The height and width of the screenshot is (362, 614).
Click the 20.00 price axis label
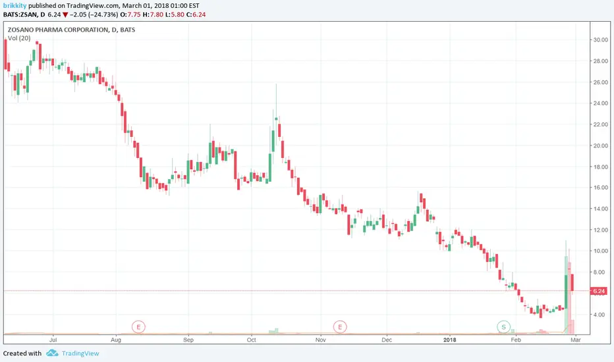601,145
